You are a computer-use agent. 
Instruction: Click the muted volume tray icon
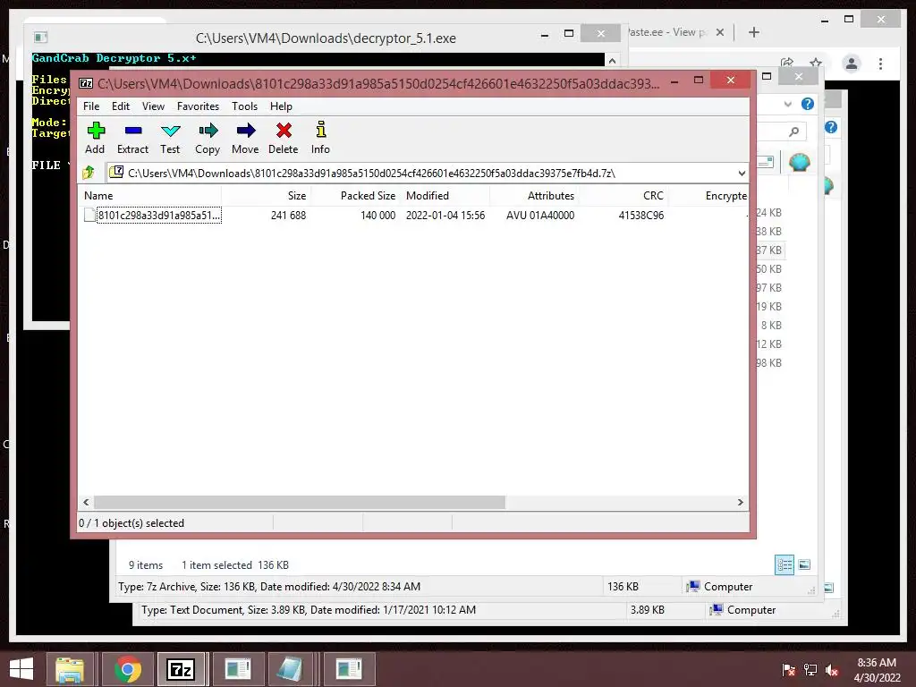832,670
